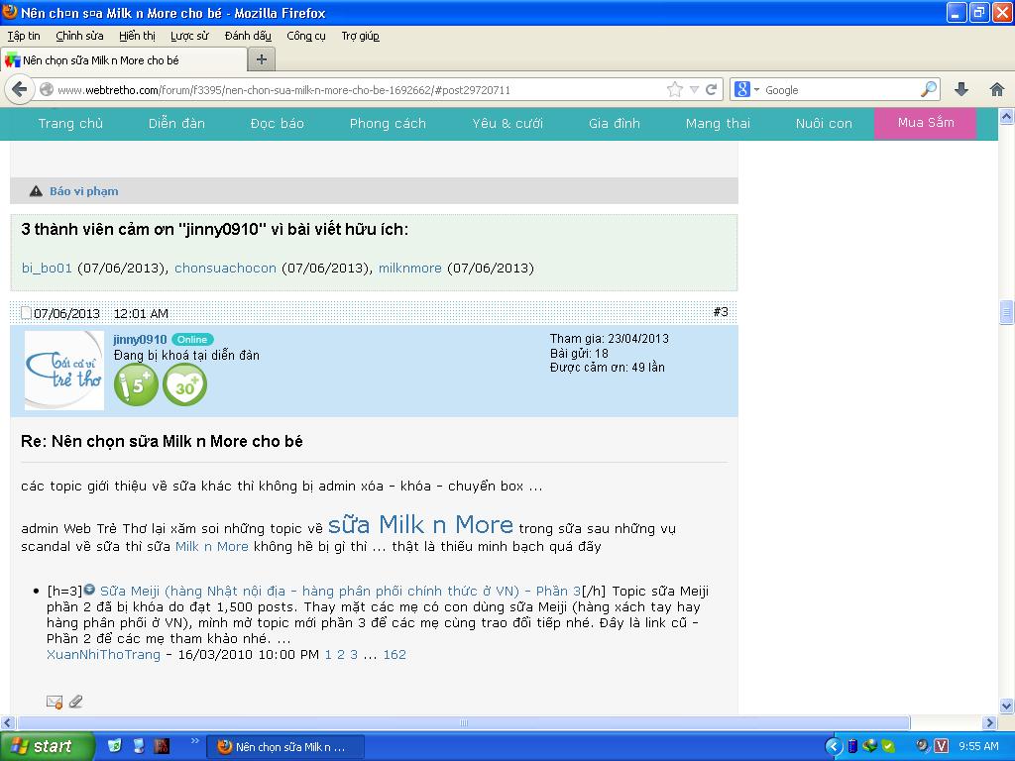Click the icon before Sữa Meiji title
The width and height of the screenshot is (1015, 761).
point(89,590)
